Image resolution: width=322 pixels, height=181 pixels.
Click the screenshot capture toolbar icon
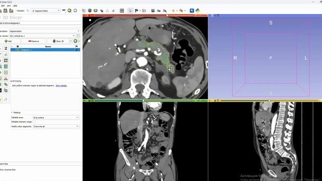153,11
